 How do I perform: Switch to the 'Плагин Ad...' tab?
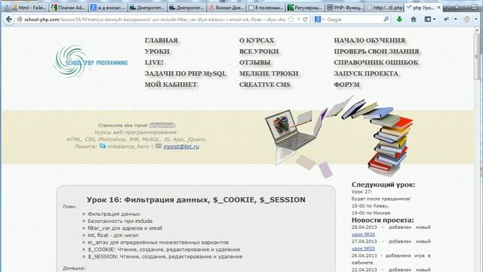click(69, 8)
